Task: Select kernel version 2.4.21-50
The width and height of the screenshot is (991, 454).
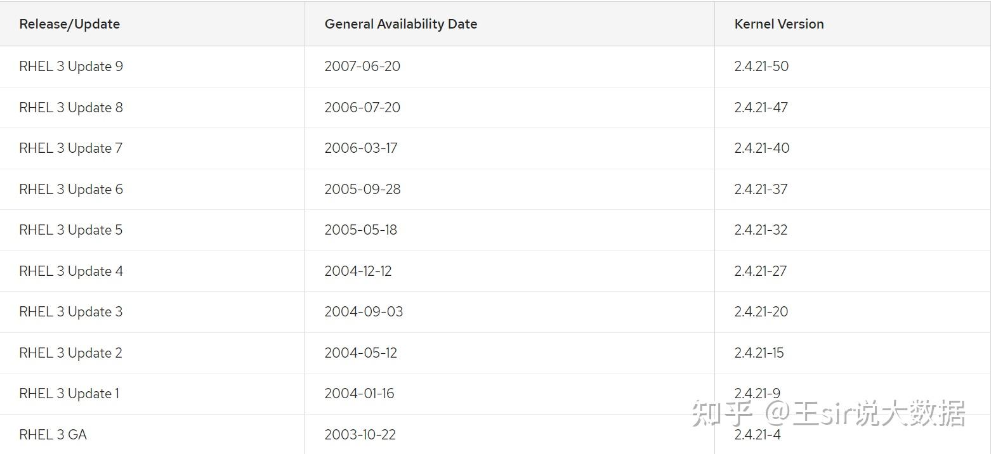Action: 761,67
